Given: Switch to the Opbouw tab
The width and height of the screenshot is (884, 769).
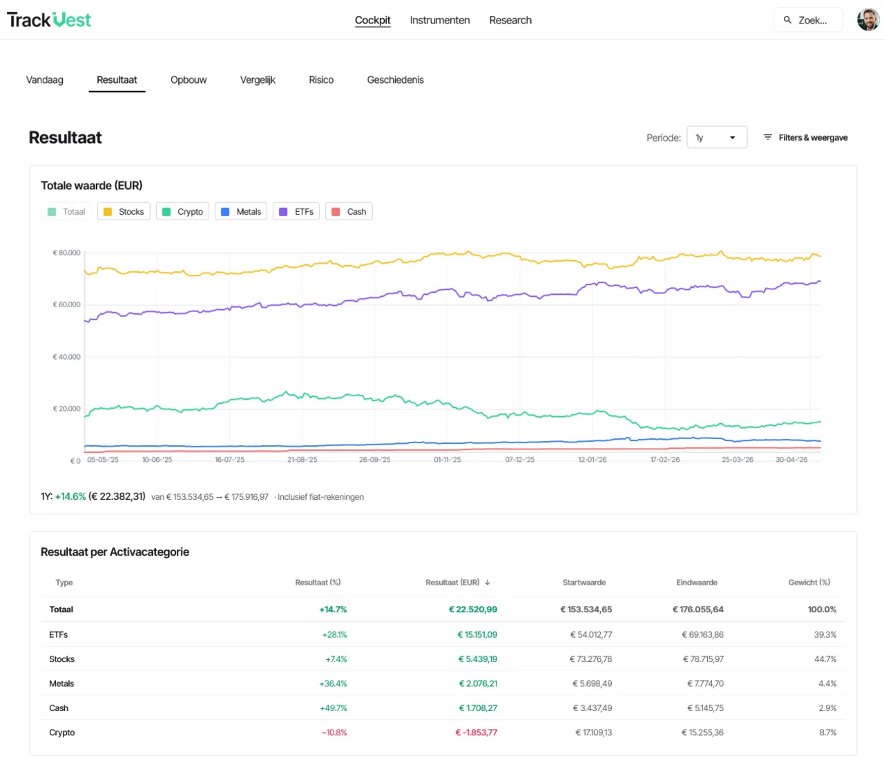Looking at the screenshot, I should click(189, 80).
